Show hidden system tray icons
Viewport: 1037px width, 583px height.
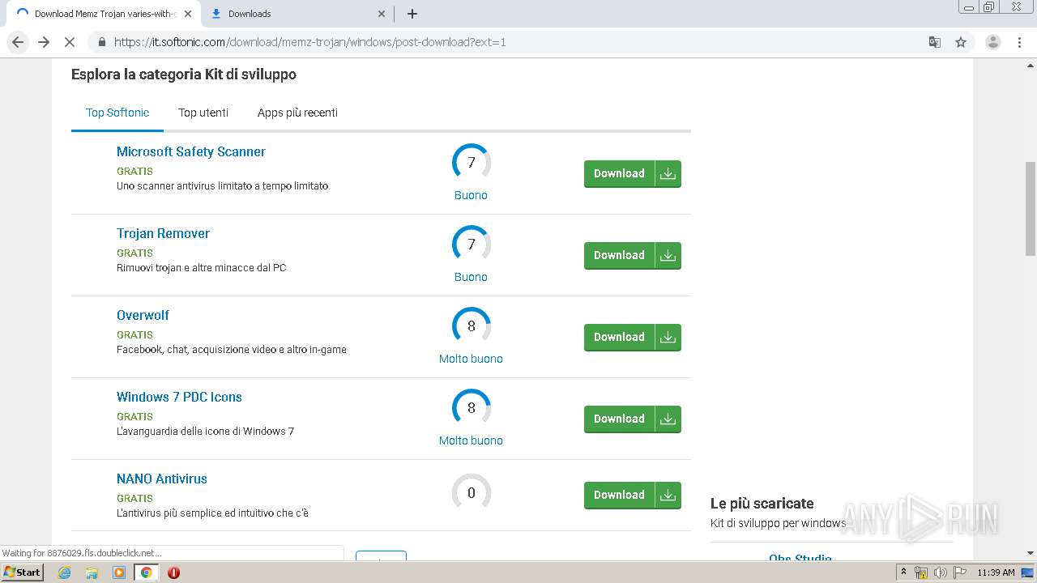[903, 572]
